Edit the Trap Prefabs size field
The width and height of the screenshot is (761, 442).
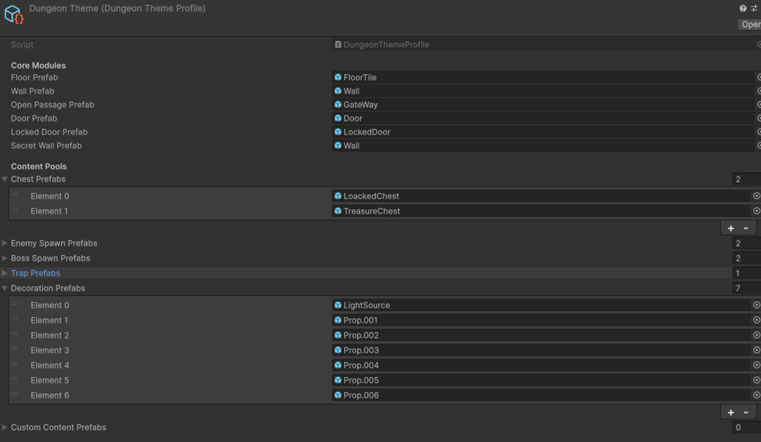pos(746,273)
